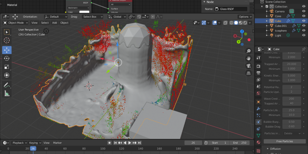Screen dimensions: 308x154
Task: Open the Render properties tab
Action: pos(258,66)
